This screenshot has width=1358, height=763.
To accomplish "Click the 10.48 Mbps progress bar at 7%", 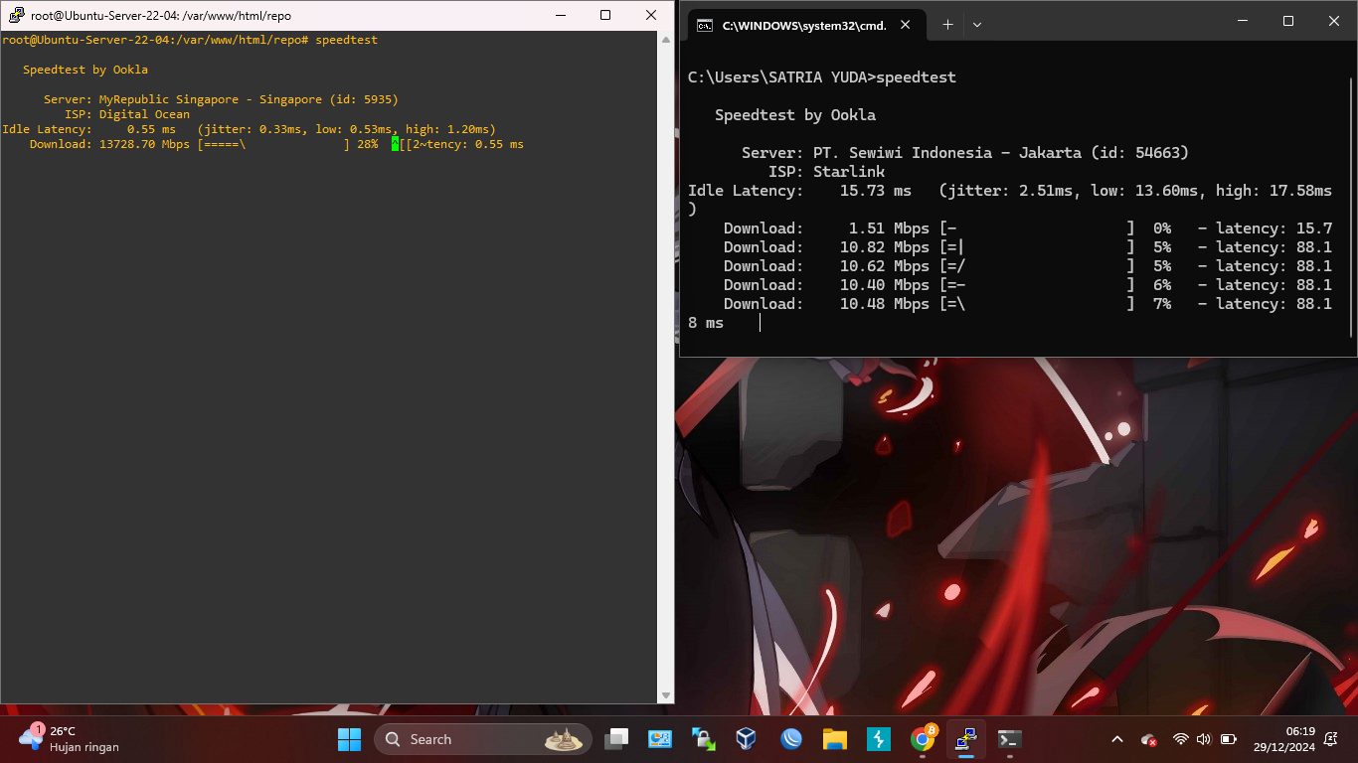I will pos(1037,304).
